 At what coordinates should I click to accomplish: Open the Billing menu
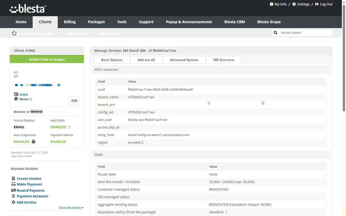pos(70,22)
